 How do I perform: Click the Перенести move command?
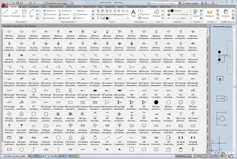50,10
